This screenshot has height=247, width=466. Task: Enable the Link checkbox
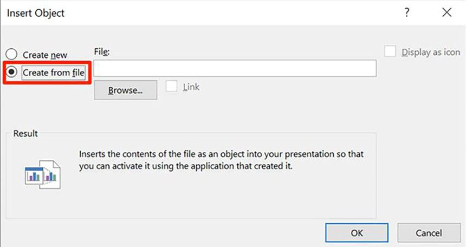point(172,87)
